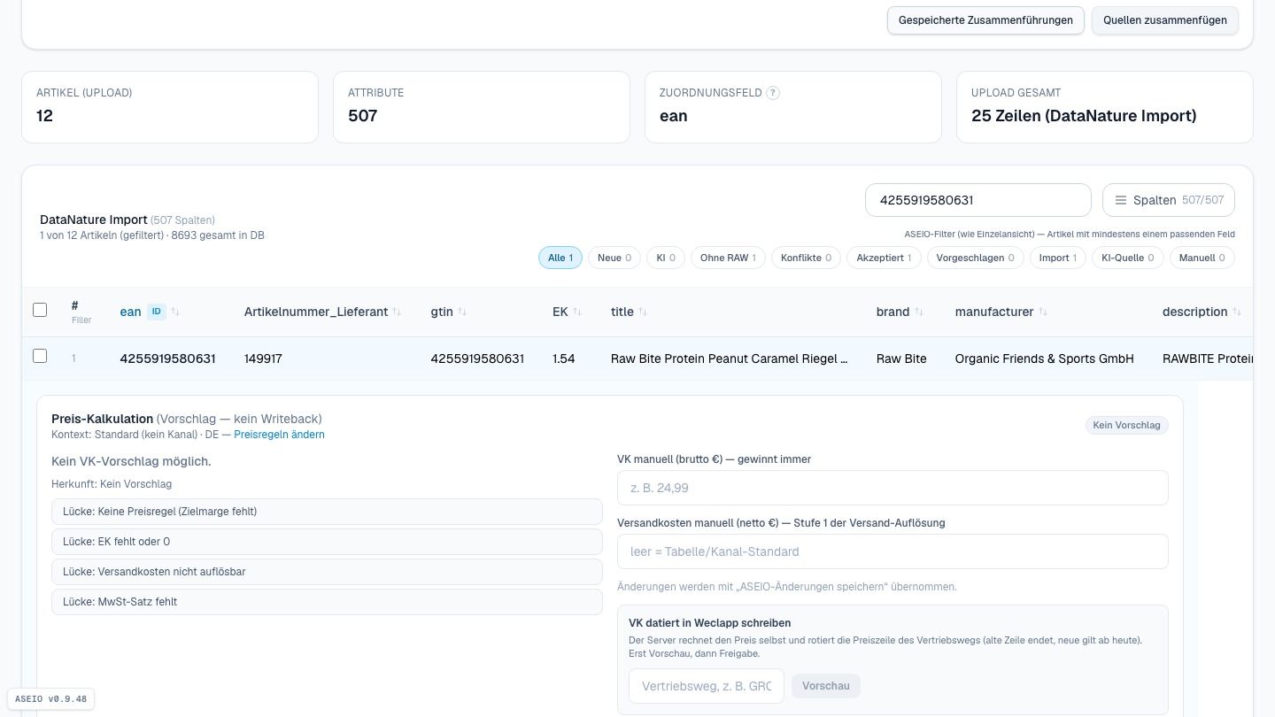This screenshot has width=1275, height=717.
Task: Focus the VK manuell brutto input
Action: pyautogui.click(x=892, y=488)
